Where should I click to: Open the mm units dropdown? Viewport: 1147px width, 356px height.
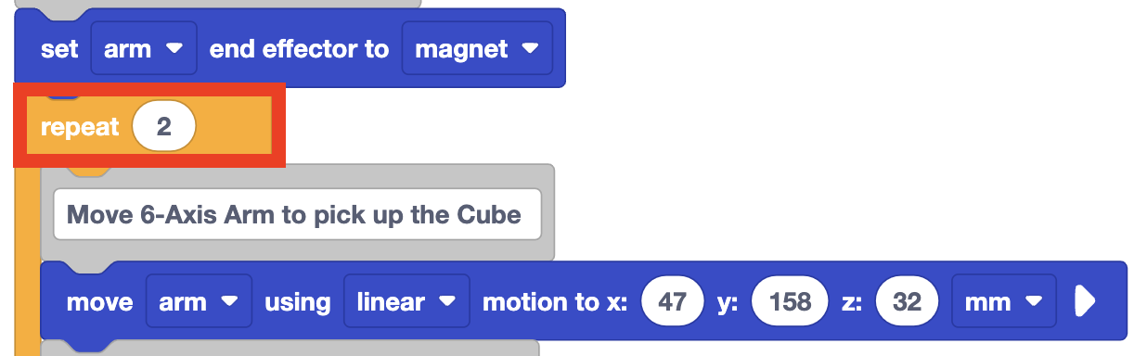tap(1004, 302)
